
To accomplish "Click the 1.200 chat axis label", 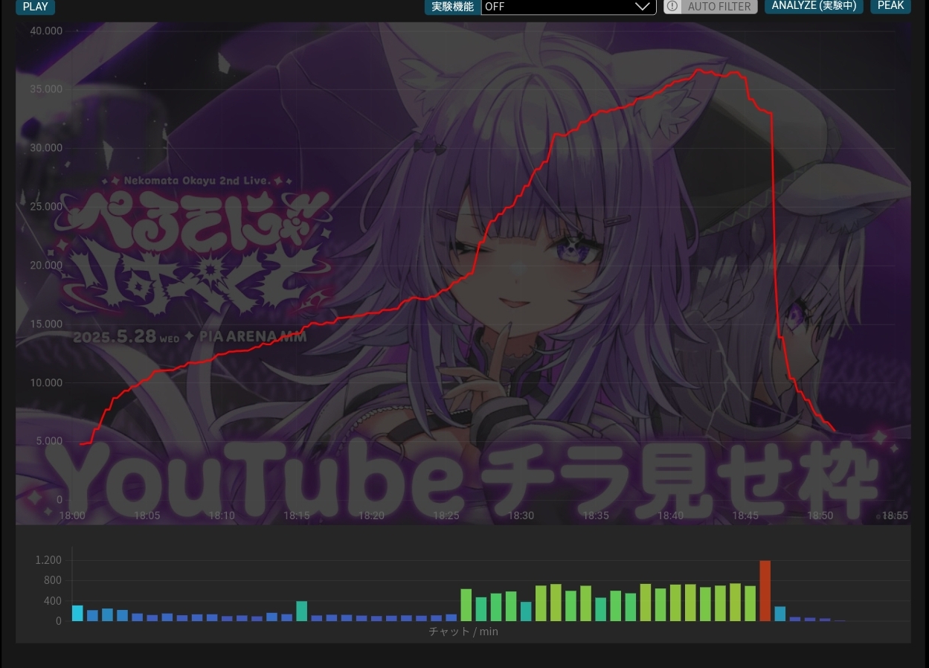I will tap(48, 560).
